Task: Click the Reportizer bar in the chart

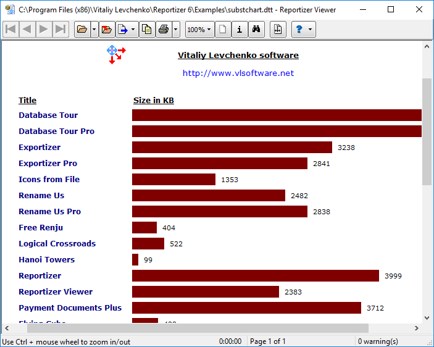Action: pyautogui.click(x=255, y=276)
